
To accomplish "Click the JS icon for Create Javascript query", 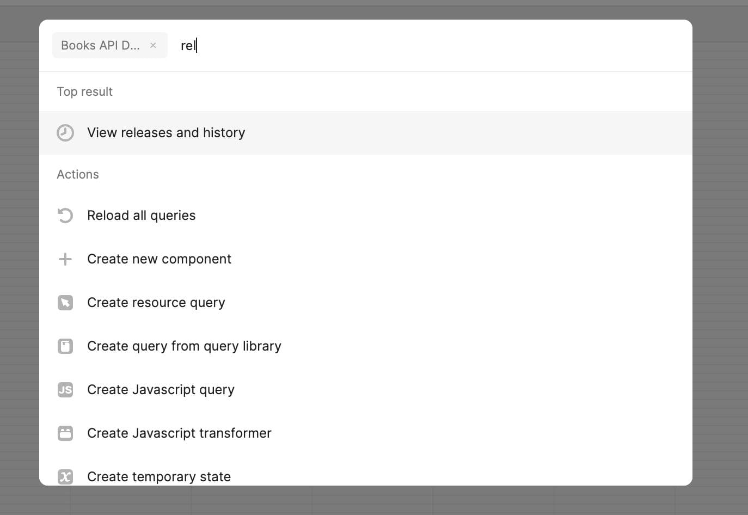I will tap(65, 390).
